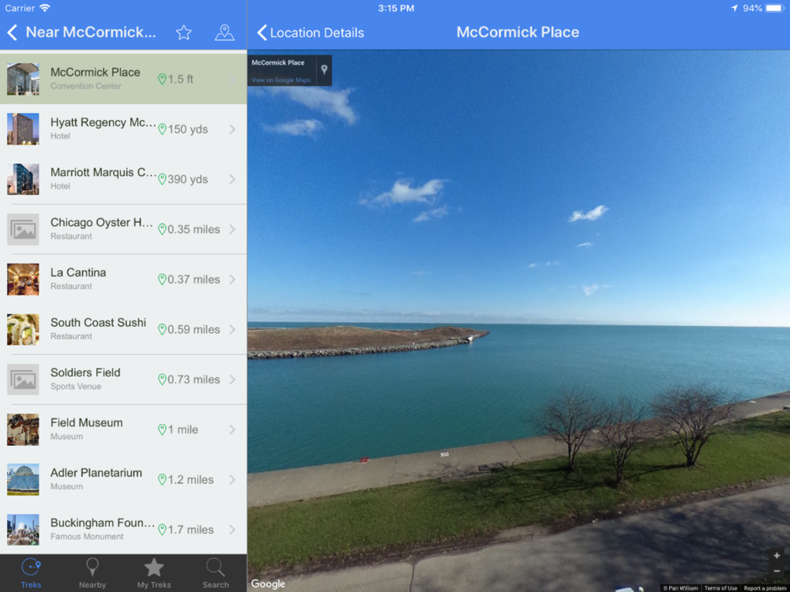Expand South Coast Sushi row chevron

coord(232,330)
